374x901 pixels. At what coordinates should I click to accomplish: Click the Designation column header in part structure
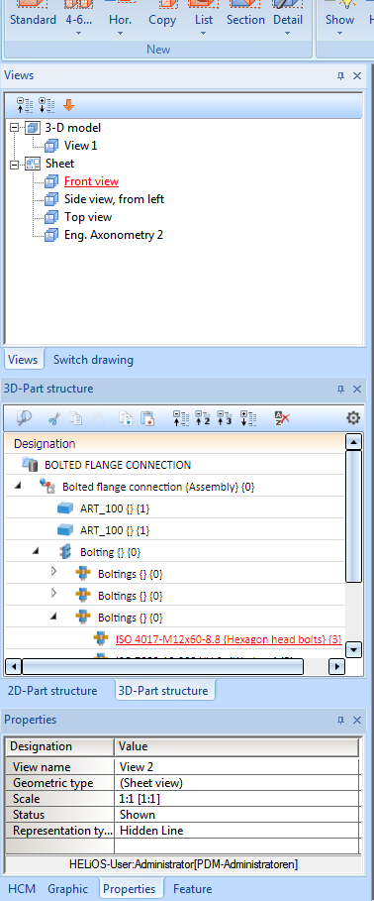[x=175, y=444]
